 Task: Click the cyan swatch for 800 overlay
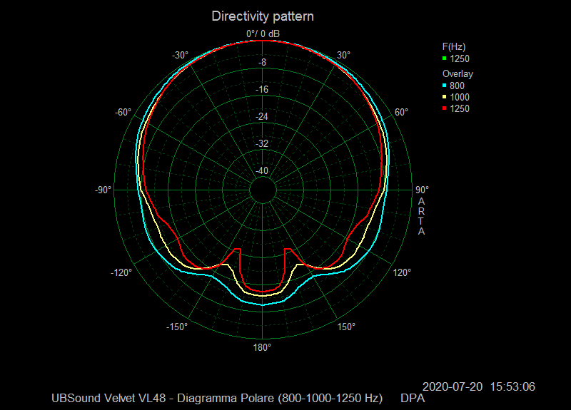[x=444, y=86]
